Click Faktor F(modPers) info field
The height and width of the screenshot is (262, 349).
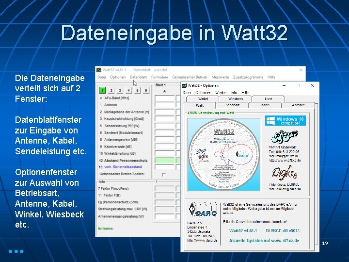coord(164,189)
